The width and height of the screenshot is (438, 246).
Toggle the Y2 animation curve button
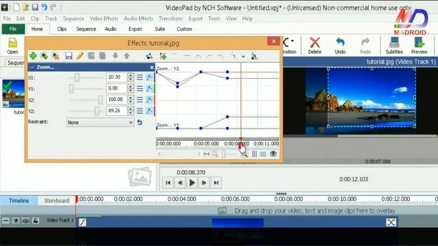pos(149,111)
